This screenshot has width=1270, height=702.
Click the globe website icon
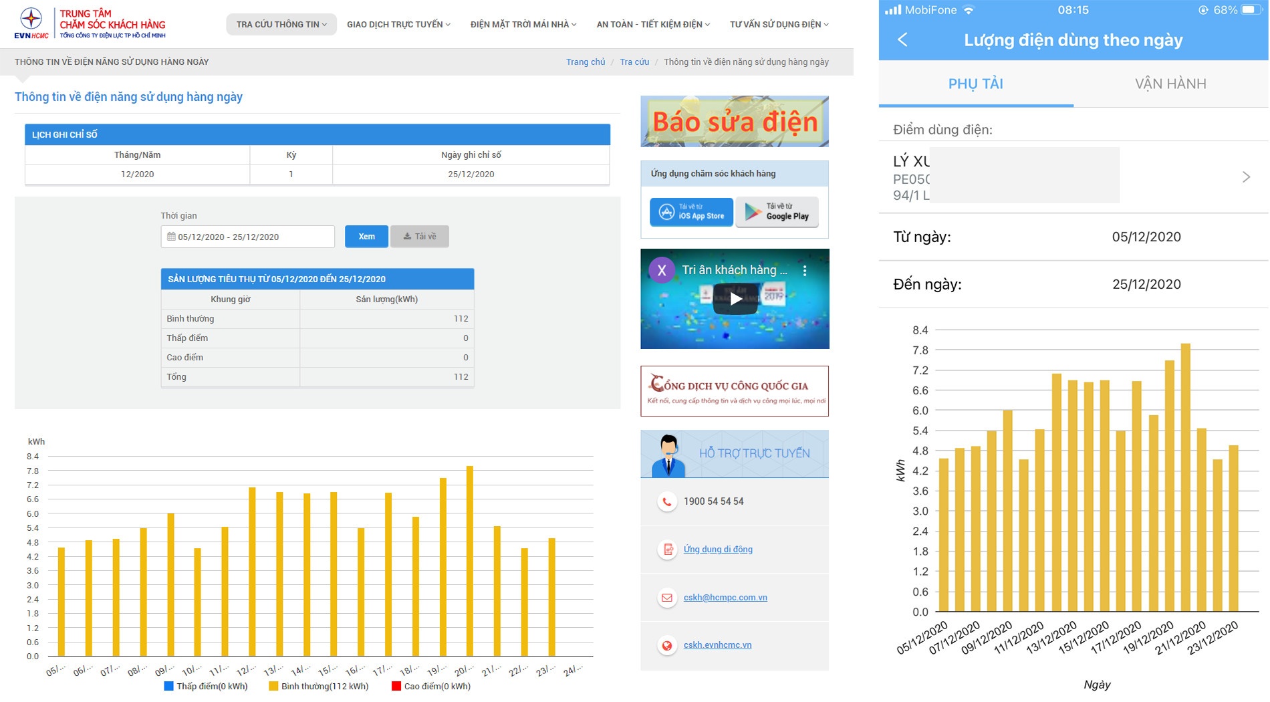point(666,645)
